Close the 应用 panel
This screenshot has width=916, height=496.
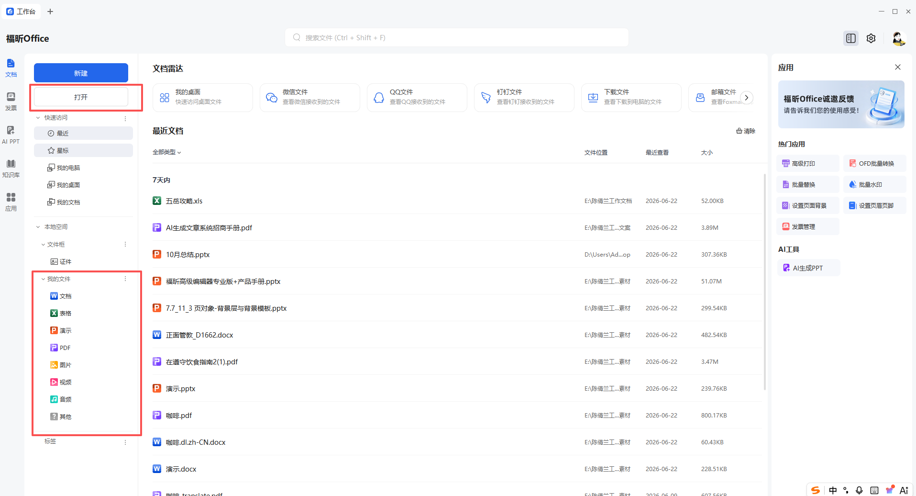[x=898, y=67]
